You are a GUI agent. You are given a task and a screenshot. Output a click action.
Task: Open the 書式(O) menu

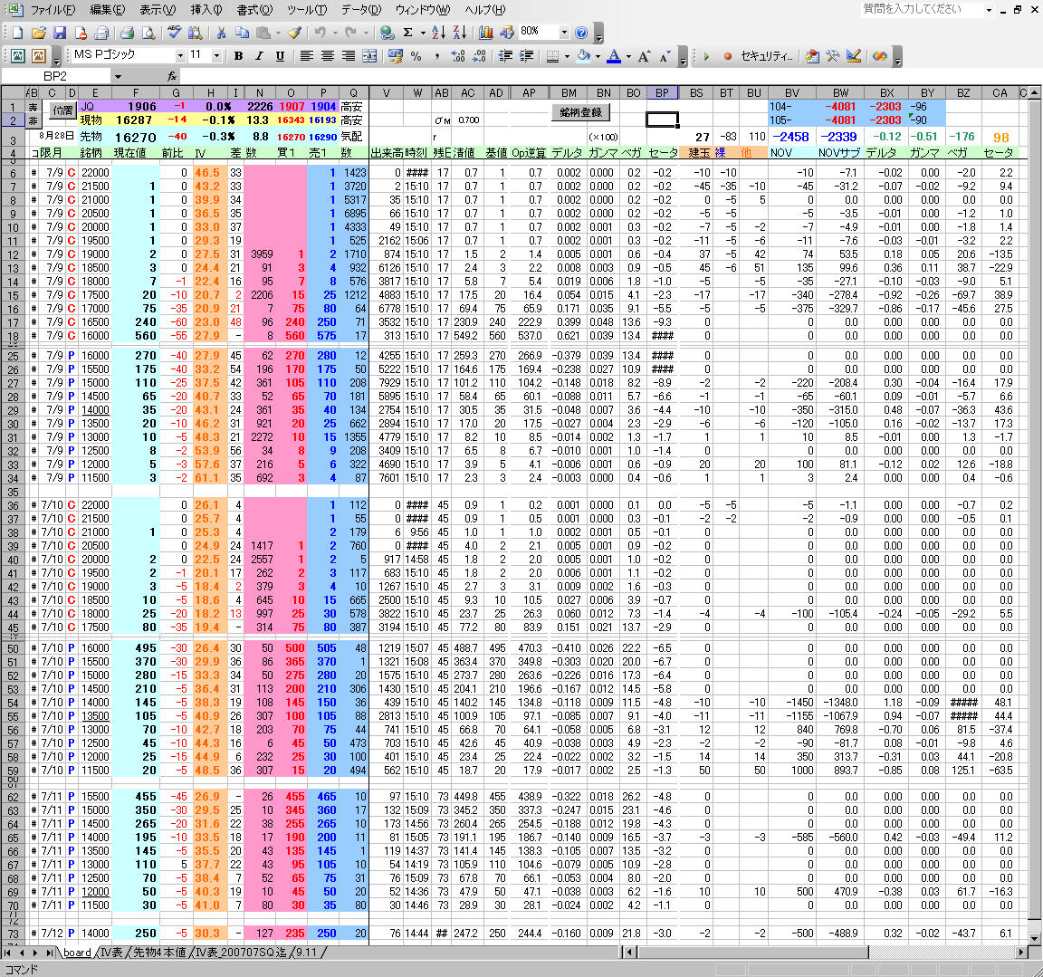(254, 9)
